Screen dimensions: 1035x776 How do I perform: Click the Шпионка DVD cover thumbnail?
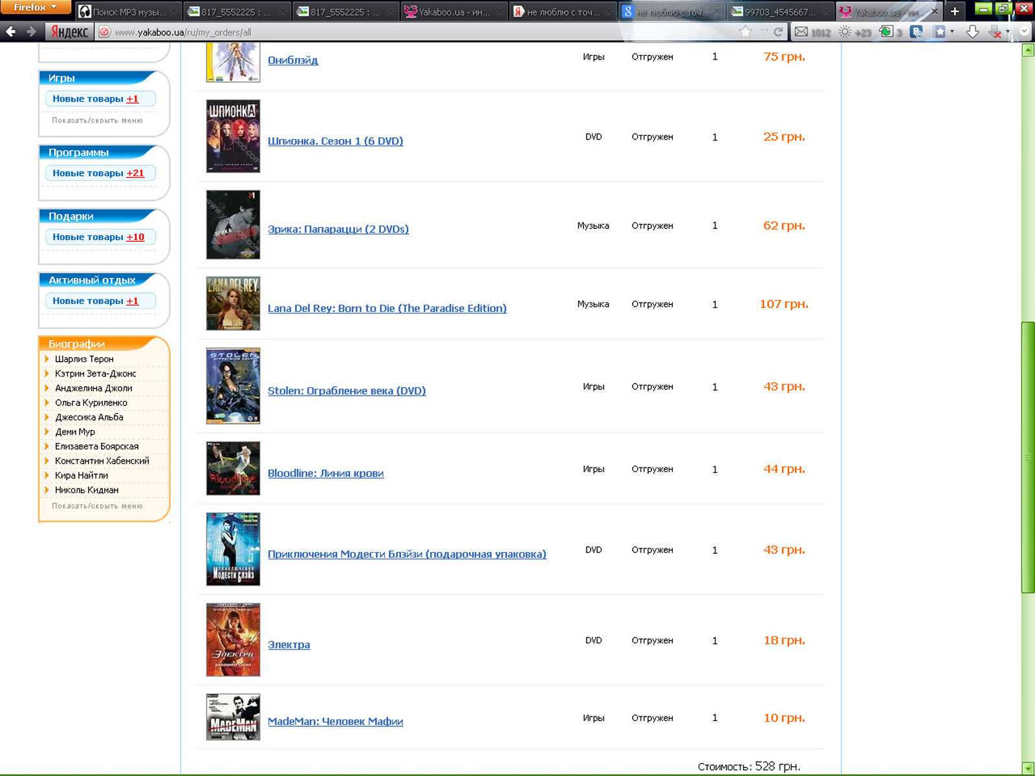pos(233,136)
